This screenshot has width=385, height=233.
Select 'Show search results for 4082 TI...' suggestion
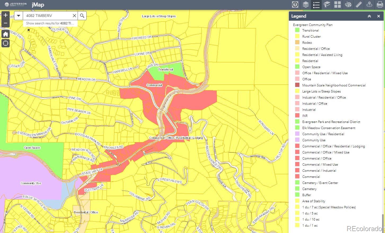[x=50, y=23]
